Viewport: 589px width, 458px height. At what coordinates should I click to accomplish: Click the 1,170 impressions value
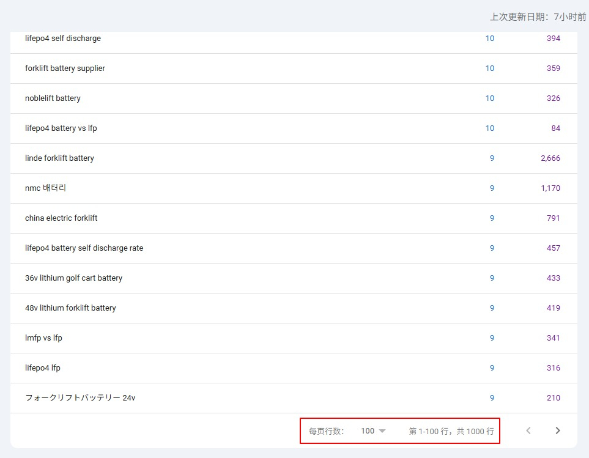tap(550, 188)
